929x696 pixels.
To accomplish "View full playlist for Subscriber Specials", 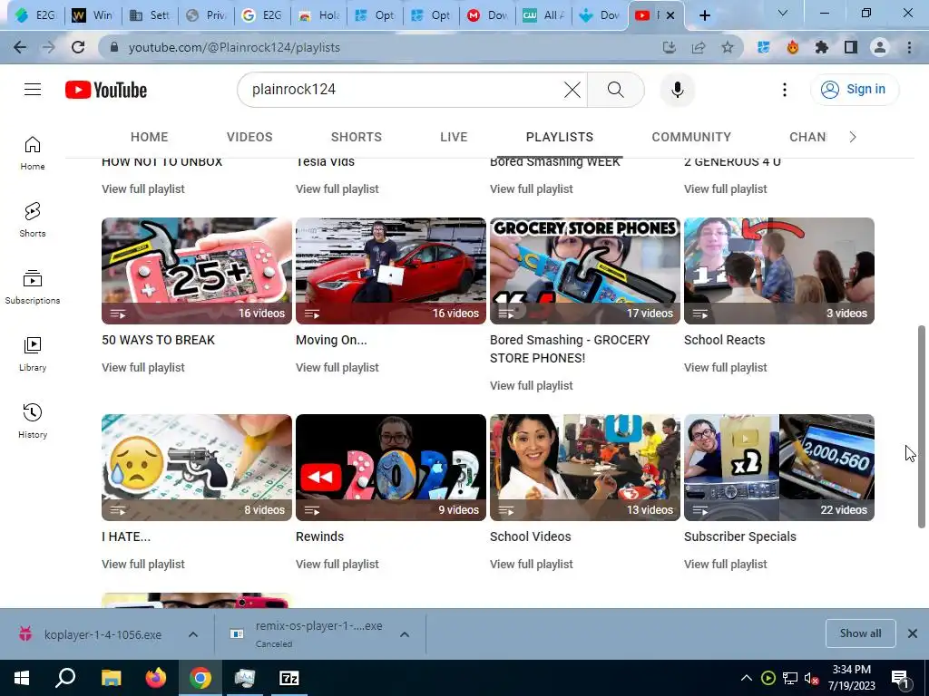I will coord(725,564).
